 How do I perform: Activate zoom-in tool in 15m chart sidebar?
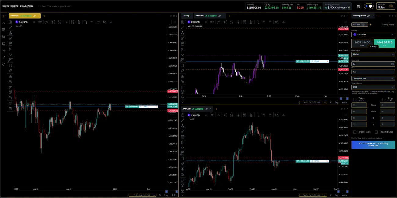point(10,82)
